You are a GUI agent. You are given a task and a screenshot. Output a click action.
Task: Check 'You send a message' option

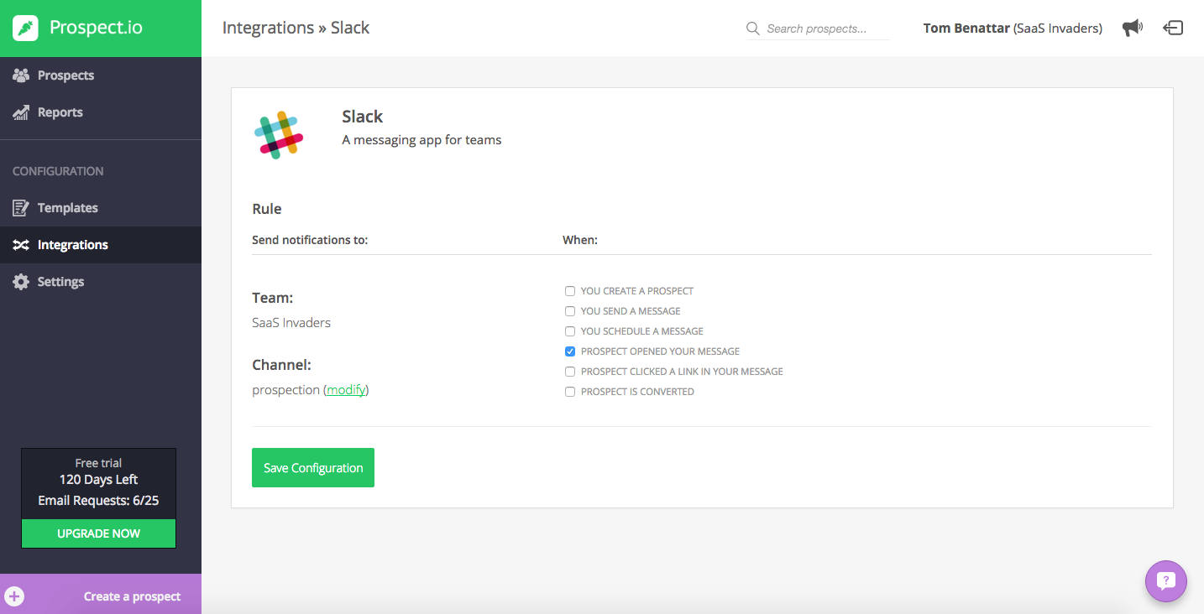point(570,311)
